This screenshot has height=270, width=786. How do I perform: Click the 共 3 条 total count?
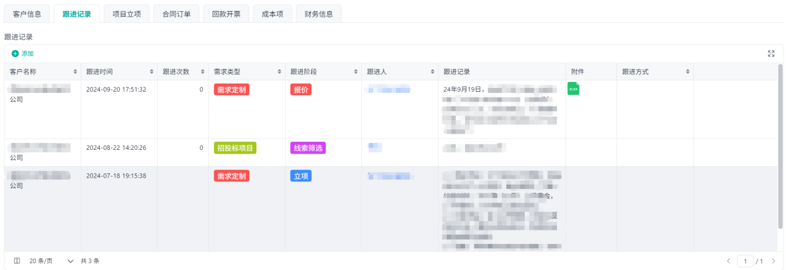(x=90, y=261)
